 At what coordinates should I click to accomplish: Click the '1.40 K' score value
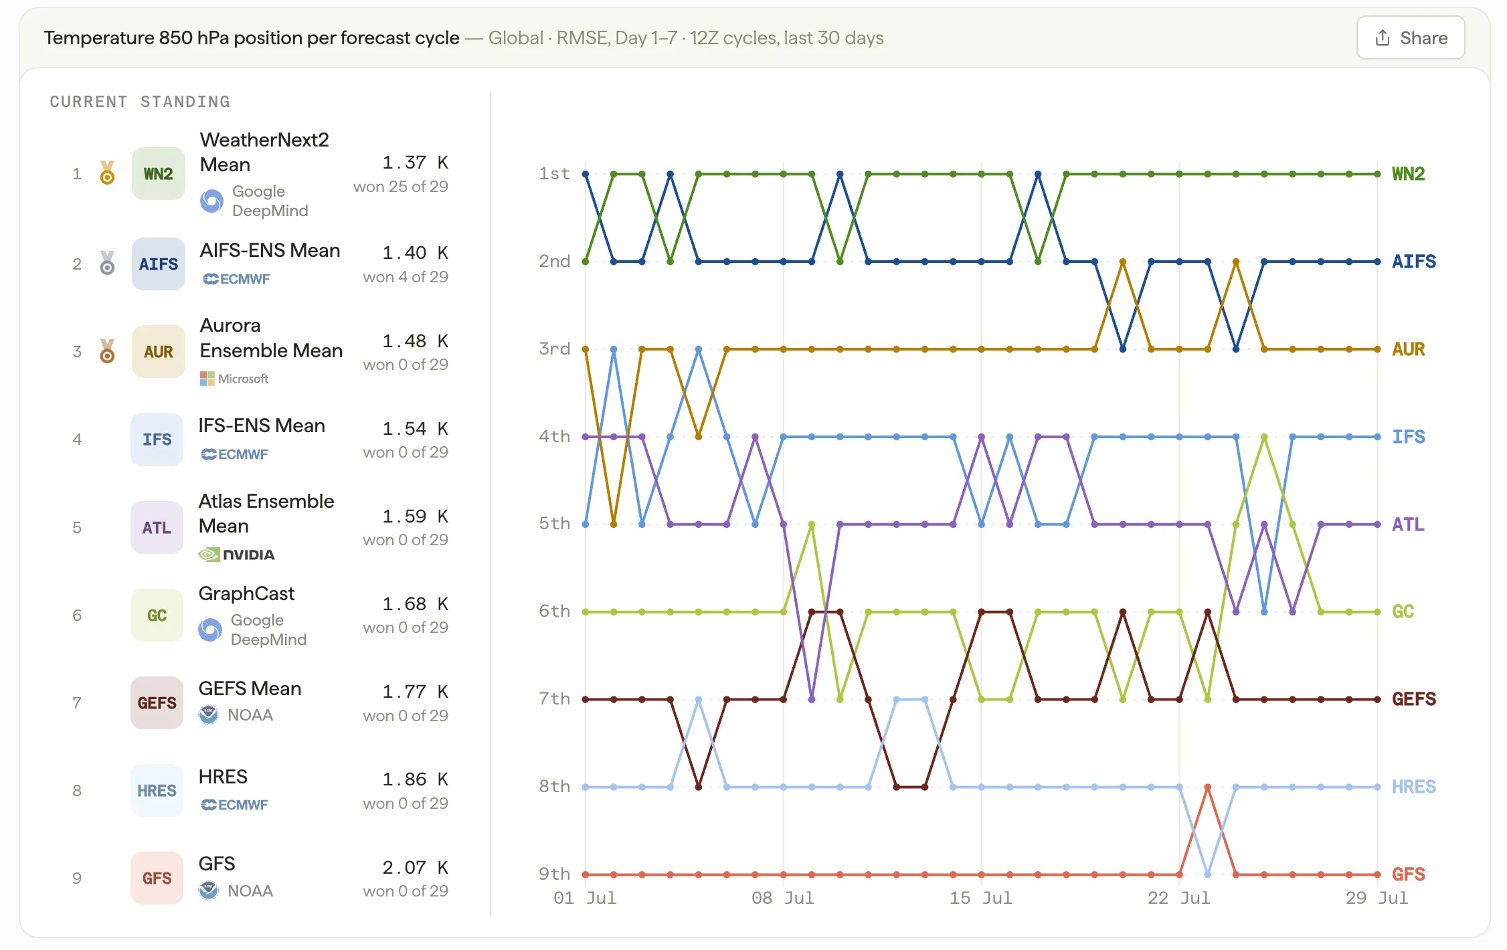click(415, 253)
